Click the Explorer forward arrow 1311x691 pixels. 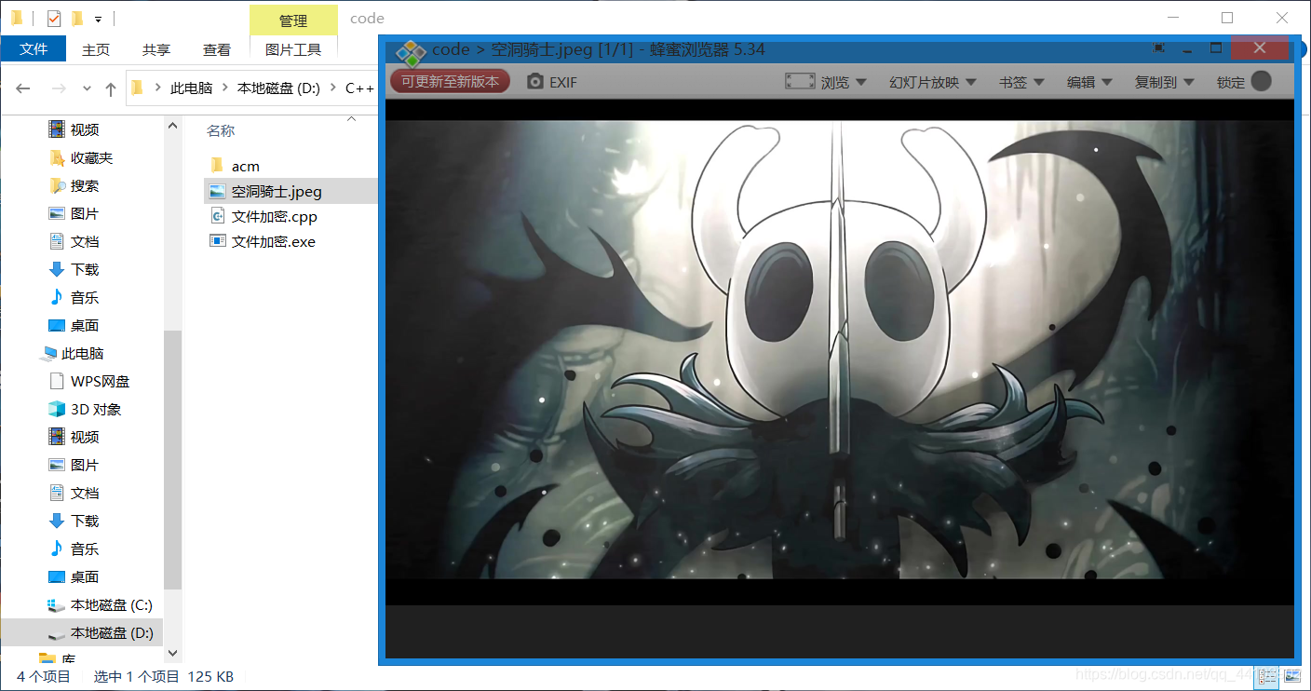58,88
